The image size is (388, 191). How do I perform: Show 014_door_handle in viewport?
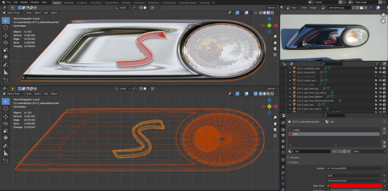point(380,84)
